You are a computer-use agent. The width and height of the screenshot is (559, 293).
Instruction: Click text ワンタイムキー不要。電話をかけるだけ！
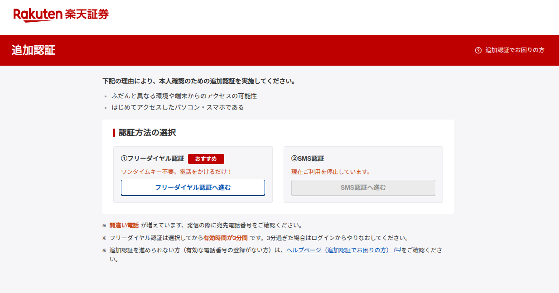tap(177, 172)
